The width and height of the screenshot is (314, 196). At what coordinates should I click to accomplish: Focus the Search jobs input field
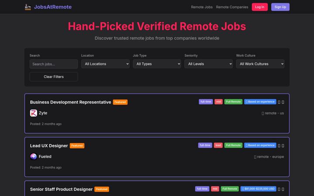[x=54, y=64]
